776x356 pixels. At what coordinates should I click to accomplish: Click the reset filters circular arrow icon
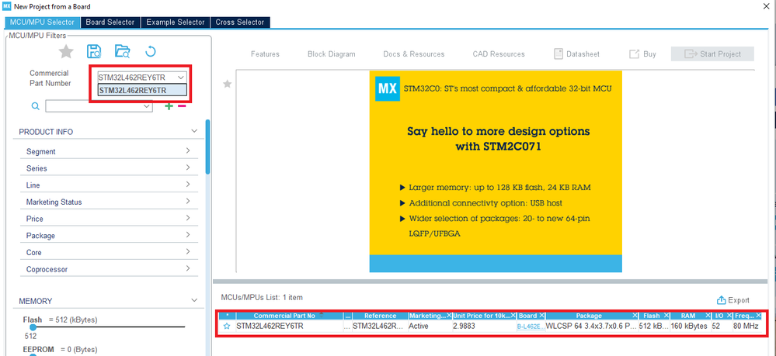click(151, 51)
